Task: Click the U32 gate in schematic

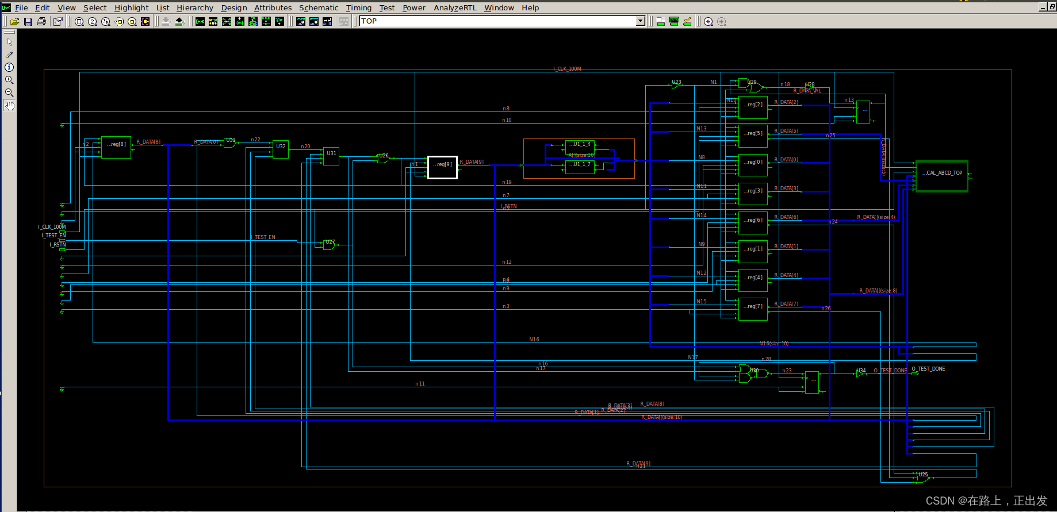Action: click(x=281, y=149)
